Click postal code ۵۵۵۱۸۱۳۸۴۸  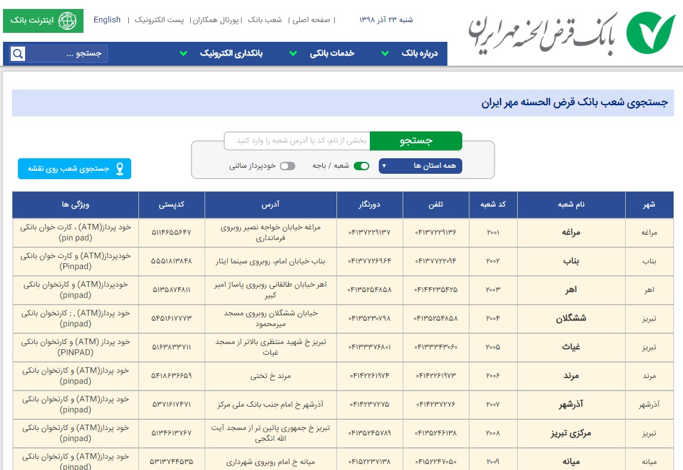pyautogui.click(x=172, y=261)
